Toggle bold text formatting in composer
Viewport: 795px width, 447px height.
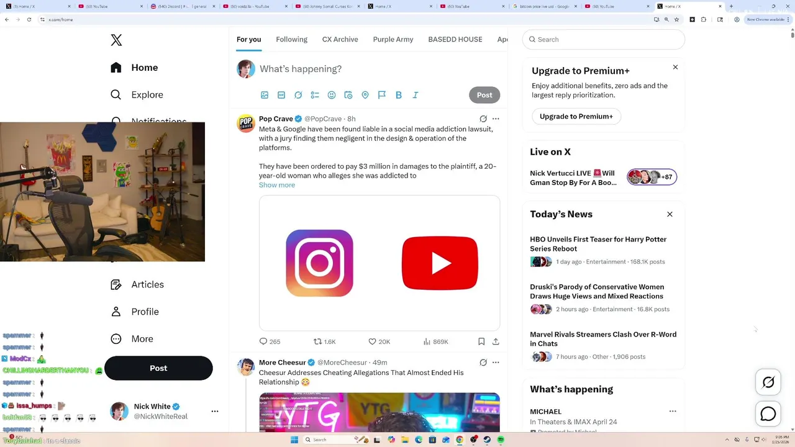399,95
